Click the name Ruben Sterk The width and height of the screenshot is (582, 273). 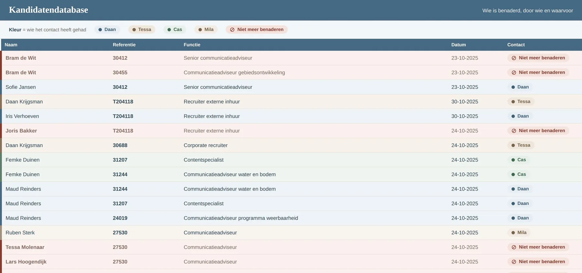coord(20,233)
